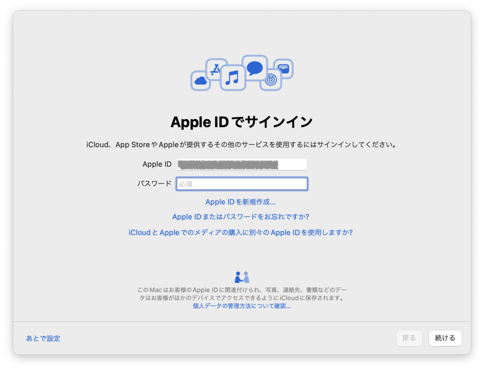Click the masked Apple ID field
Screen dimensions: 484x370
(242, 164)
